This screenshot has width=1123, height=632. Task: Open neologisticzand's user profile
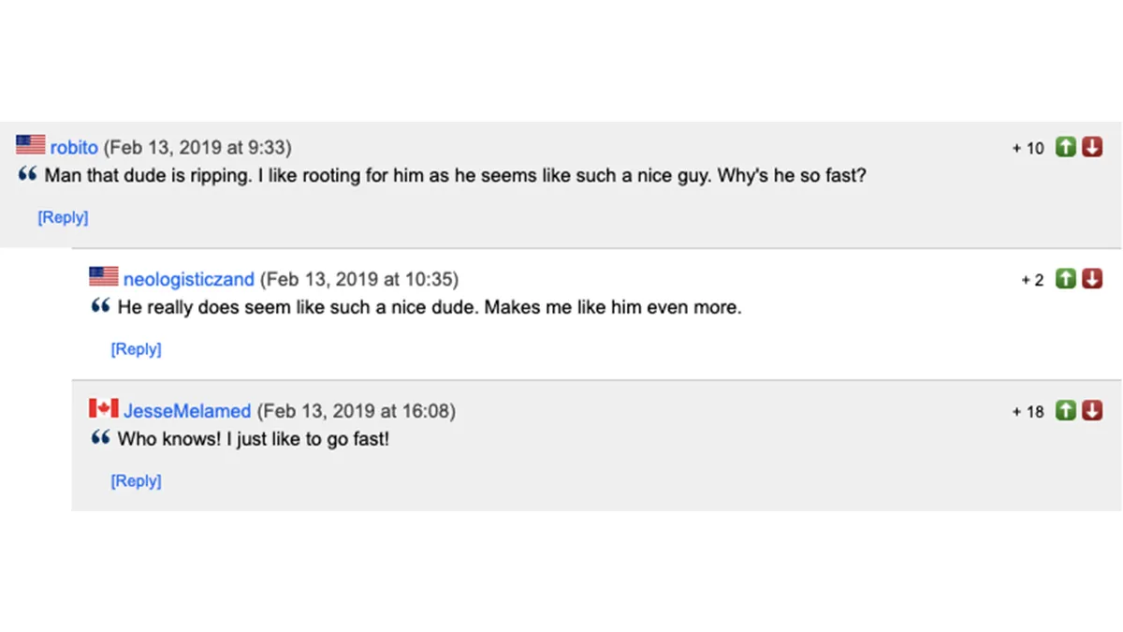(x=188, y=279)
